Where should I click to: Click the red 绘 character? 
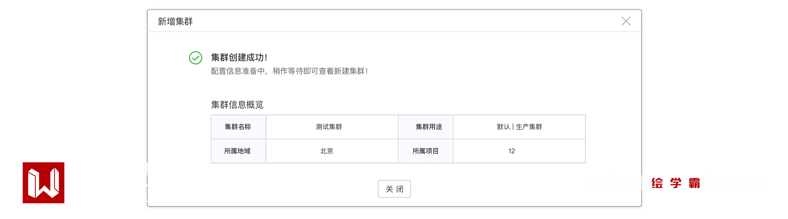[x=657, y=183]
